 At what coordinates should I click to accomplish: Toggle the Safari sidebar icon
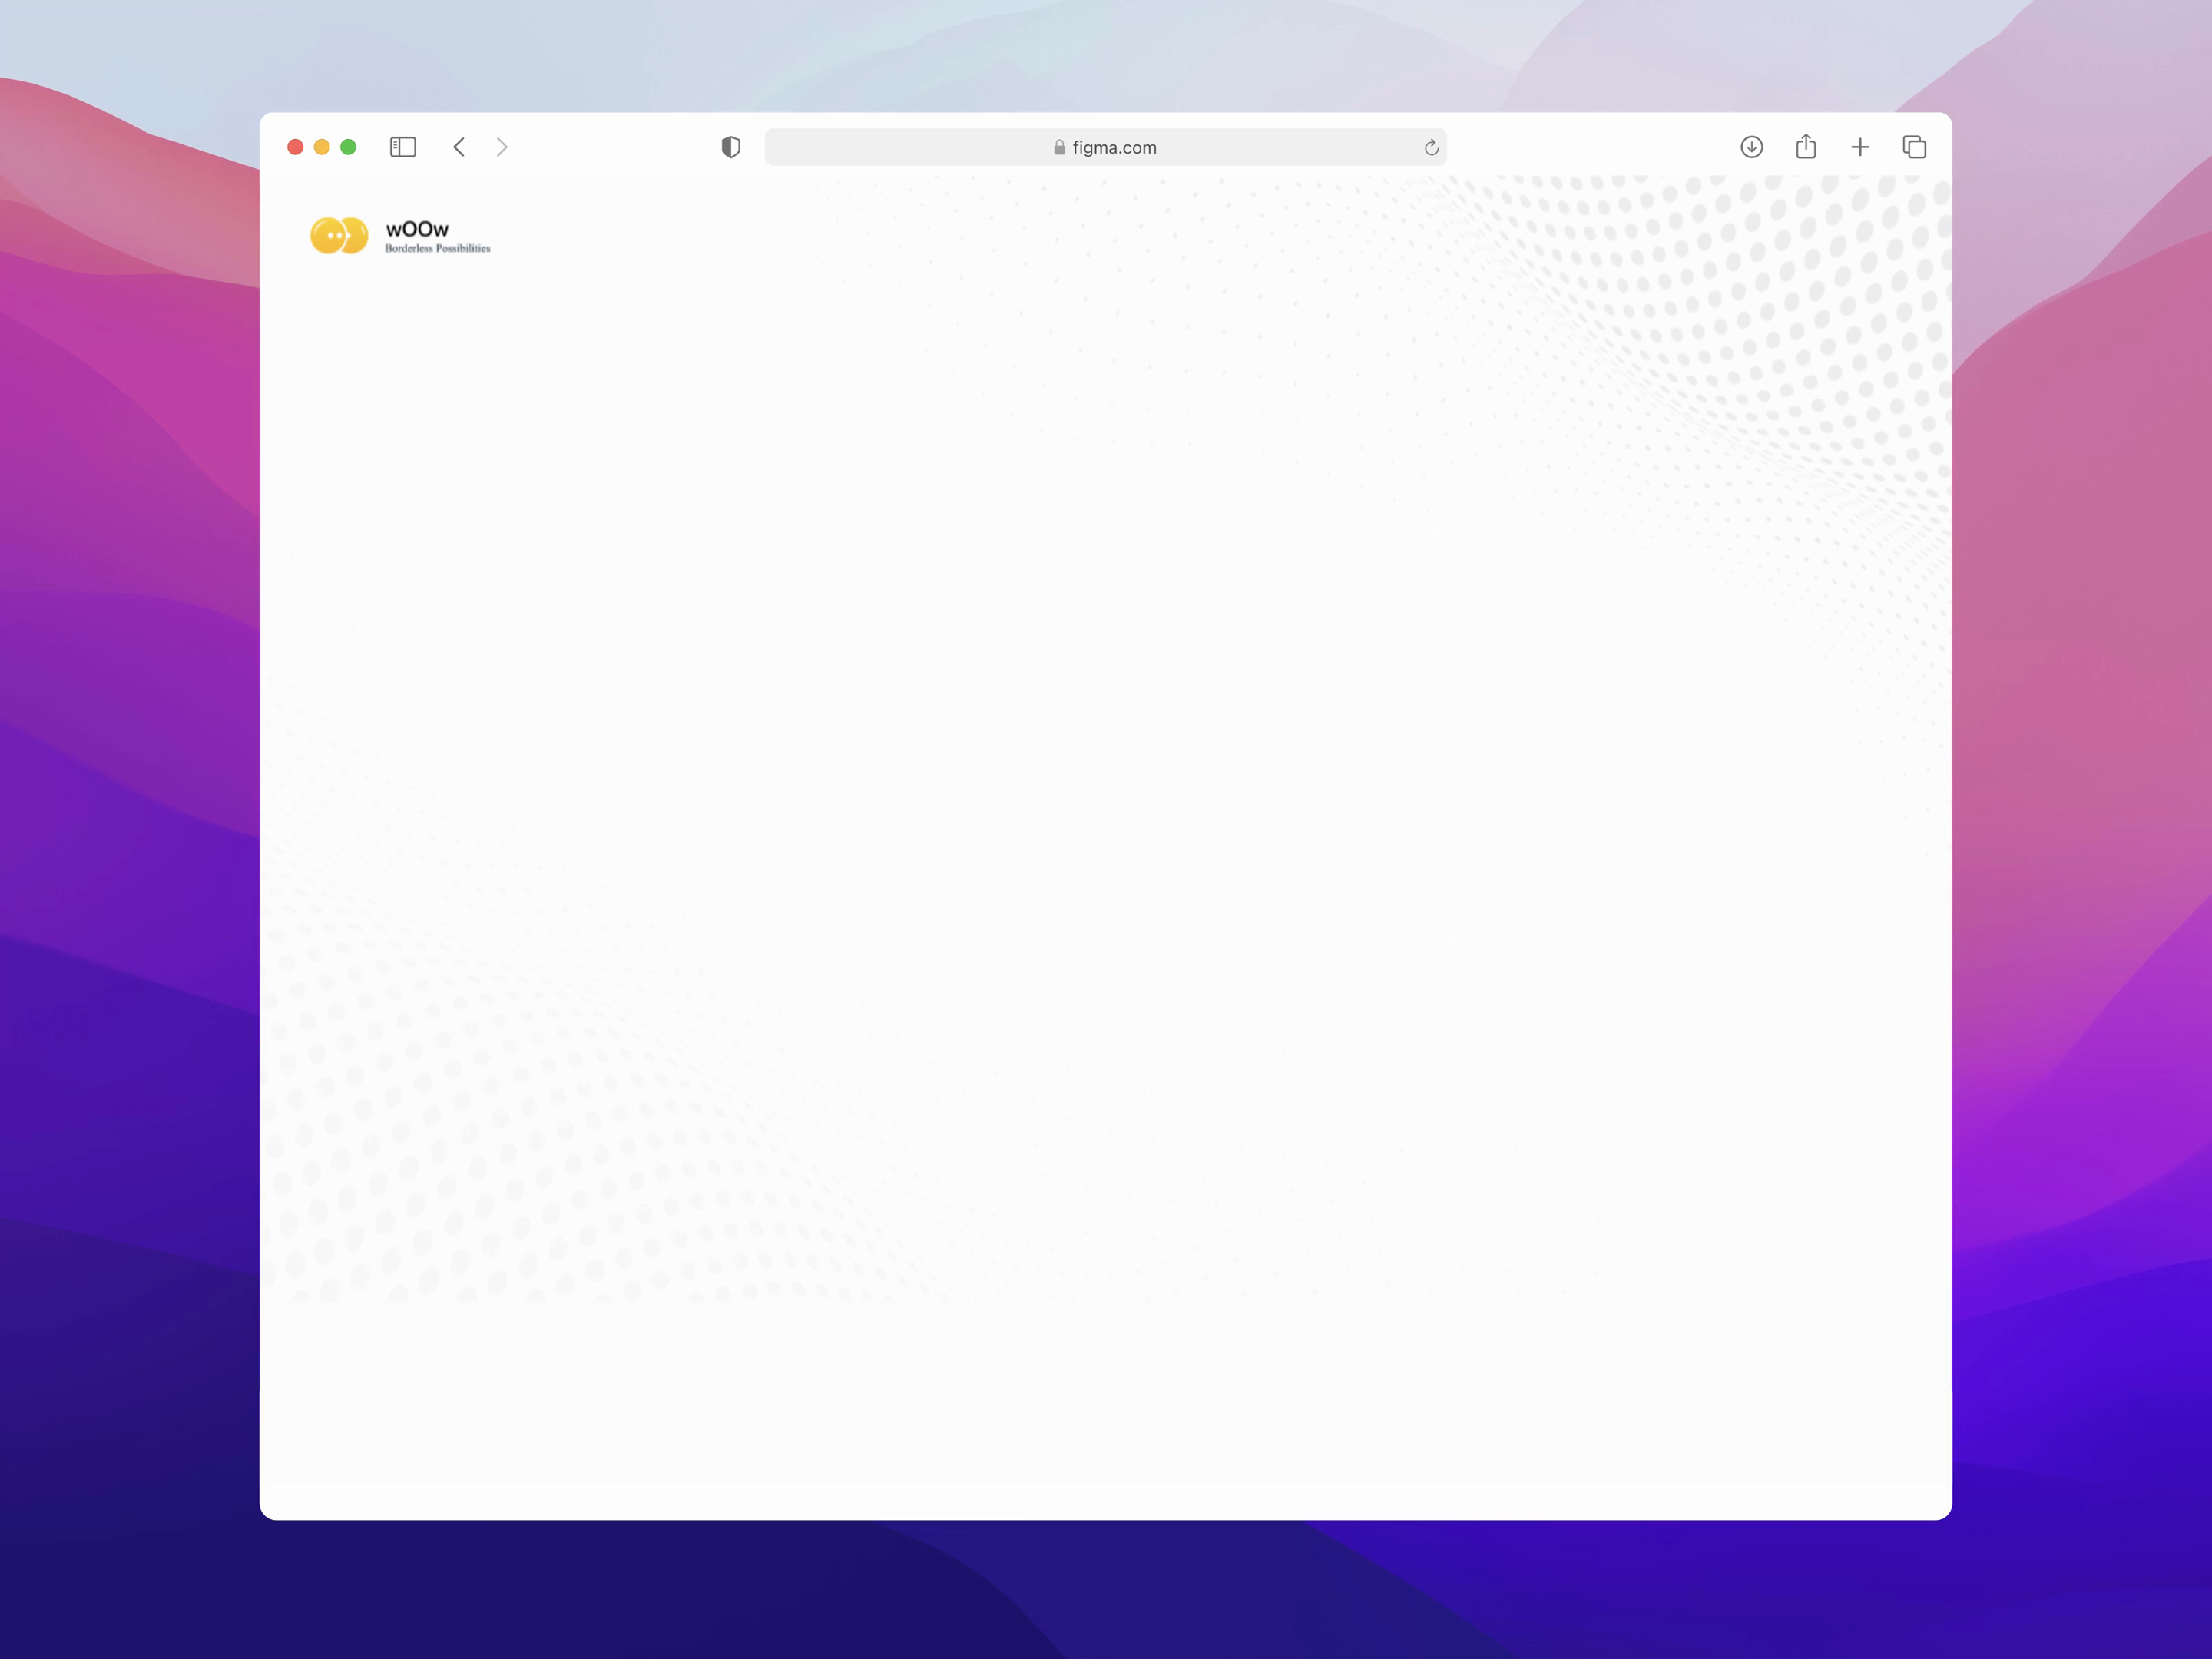pyautogui.click(x=403, y=147)
